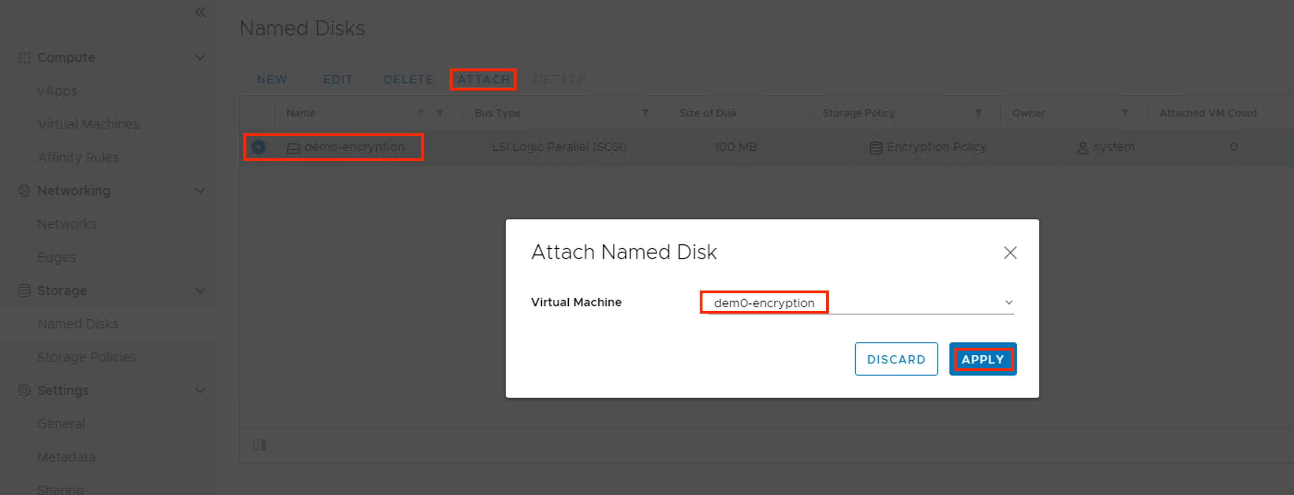Click the Name column filter icon
The image size is (1294, 495).
440,113
